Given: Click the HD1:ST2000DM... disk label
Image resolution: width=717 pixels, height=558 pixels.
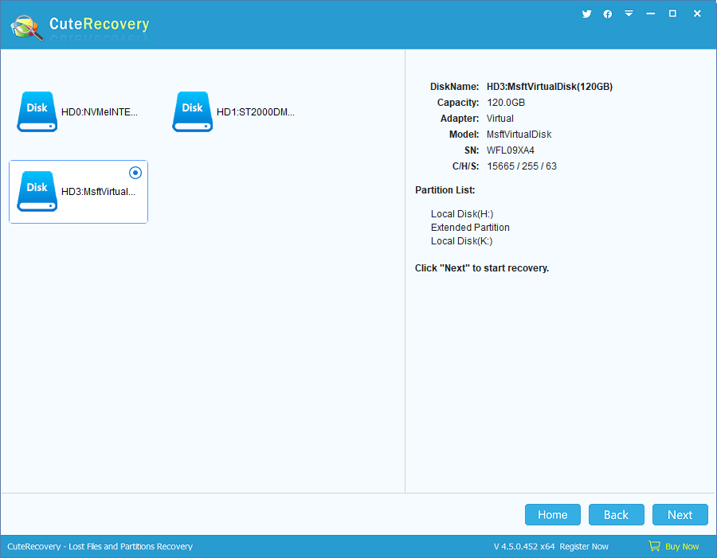Looking at the screenshot, I should 256,112.
